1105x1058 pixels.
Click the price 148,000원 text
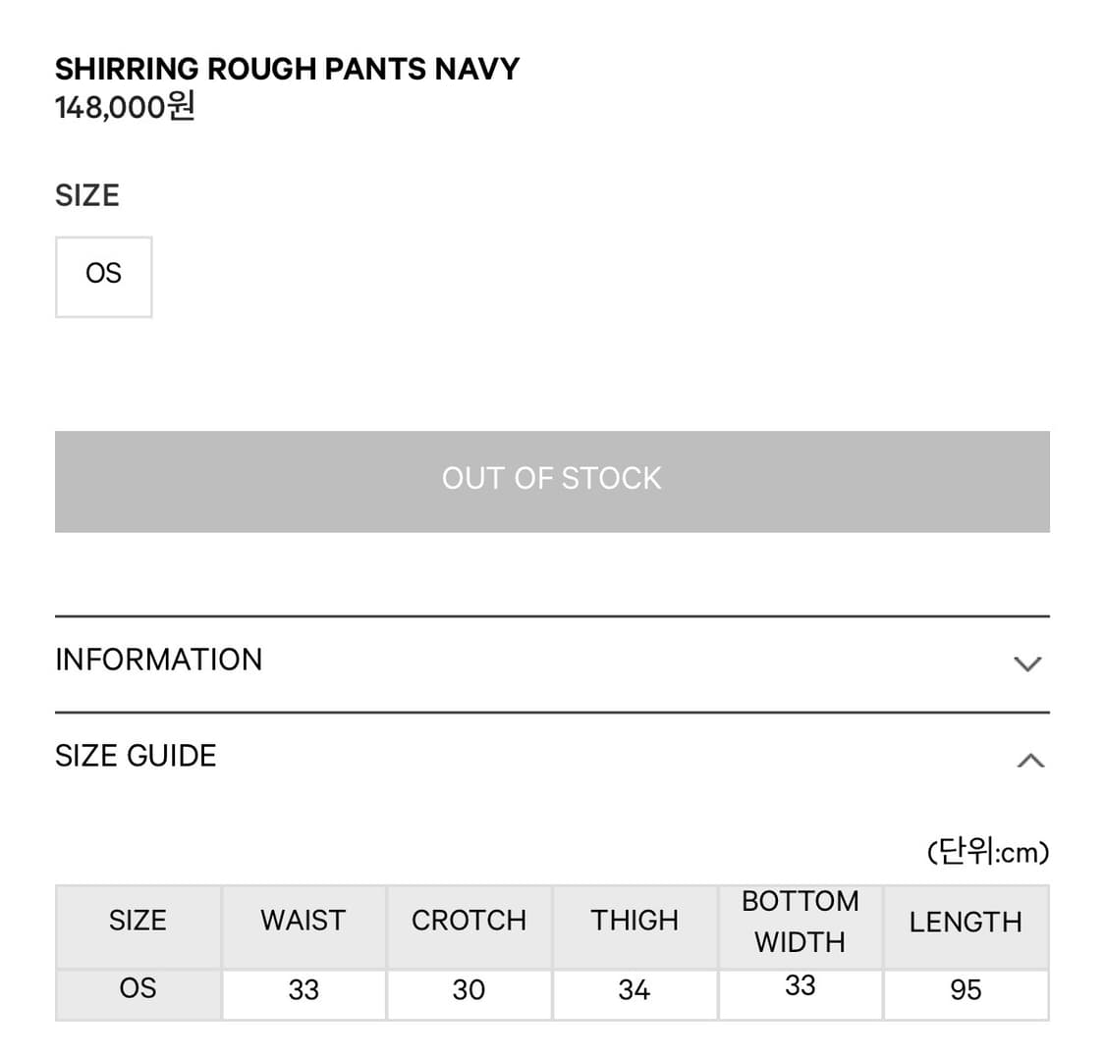(124, 110)
